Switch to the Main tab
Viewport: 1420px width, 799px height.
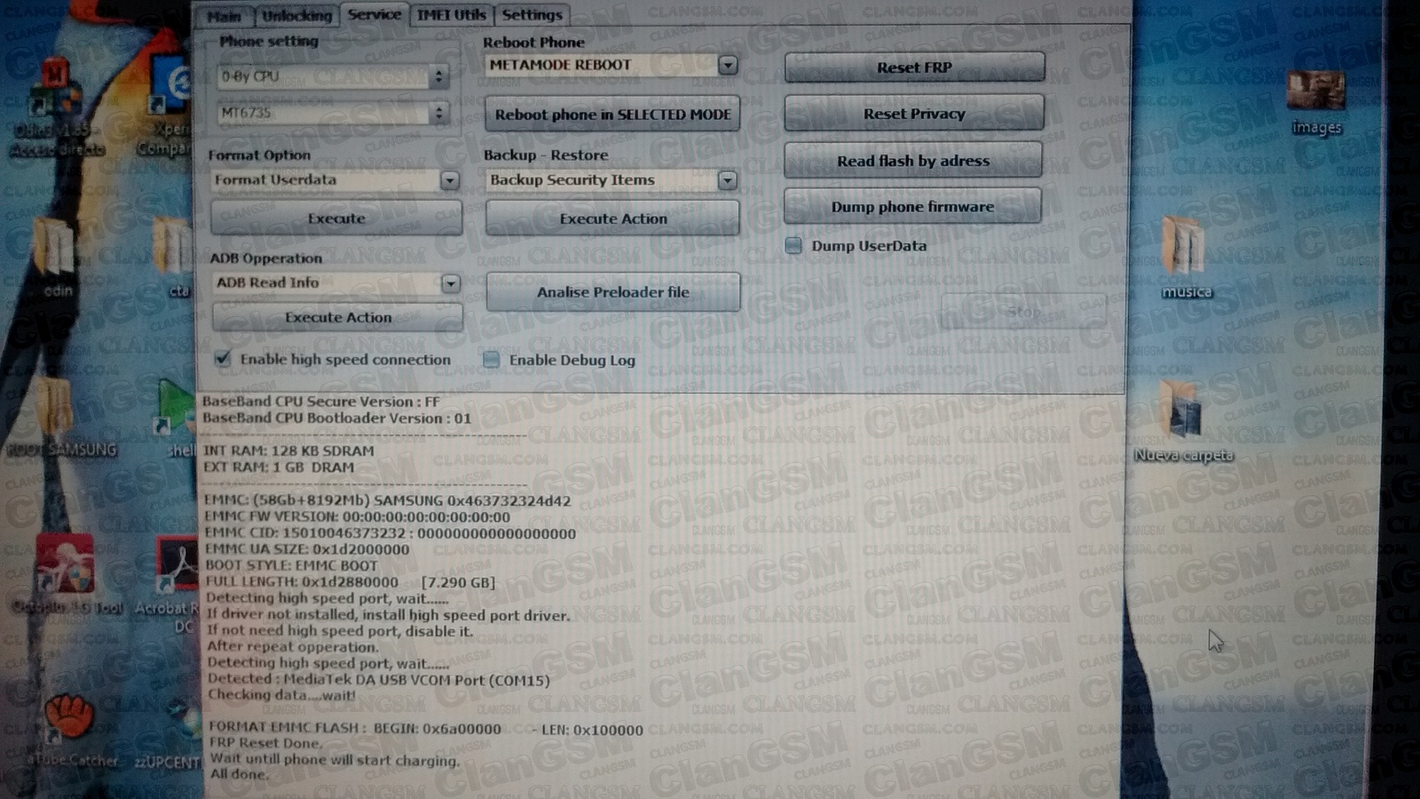coord(225,16)
